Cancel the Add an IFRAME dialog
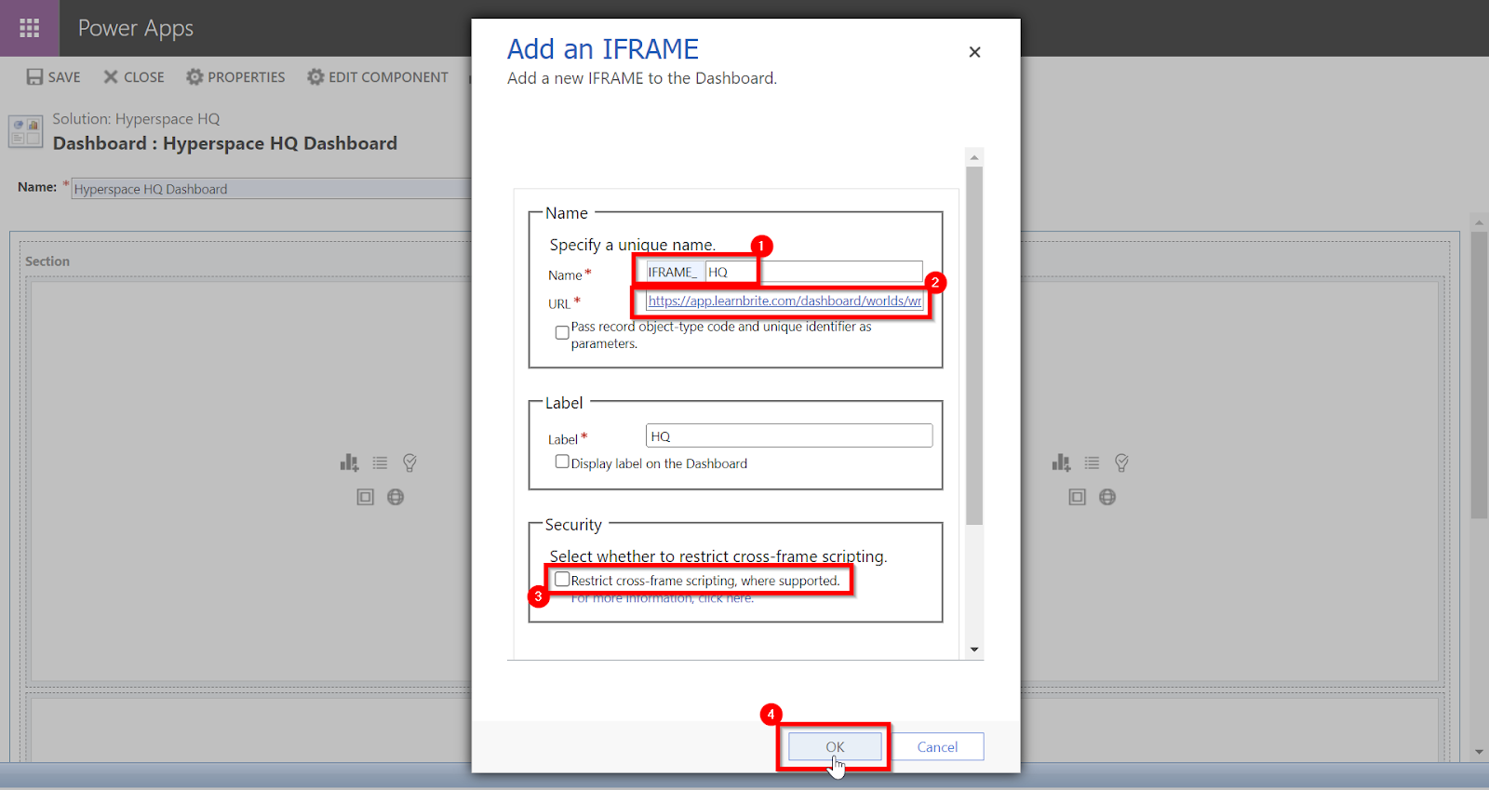 [x=937, y=746]
